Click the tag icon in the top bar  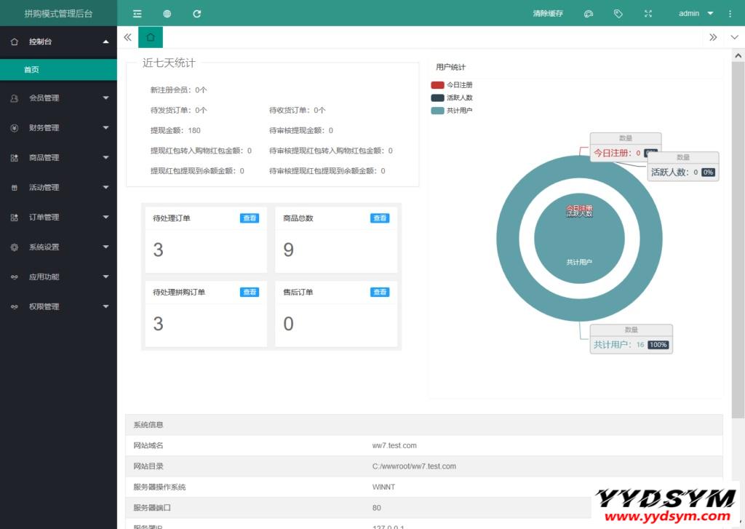(x=618, y=12)
